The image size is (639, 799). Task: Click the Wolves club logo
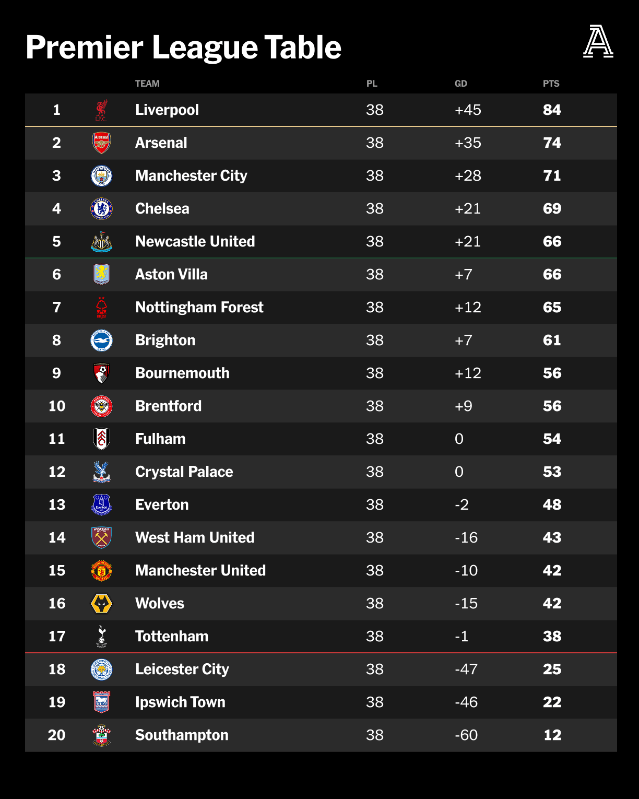(102, 604)
